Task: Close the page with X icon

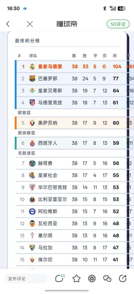Action: point(30,24)
